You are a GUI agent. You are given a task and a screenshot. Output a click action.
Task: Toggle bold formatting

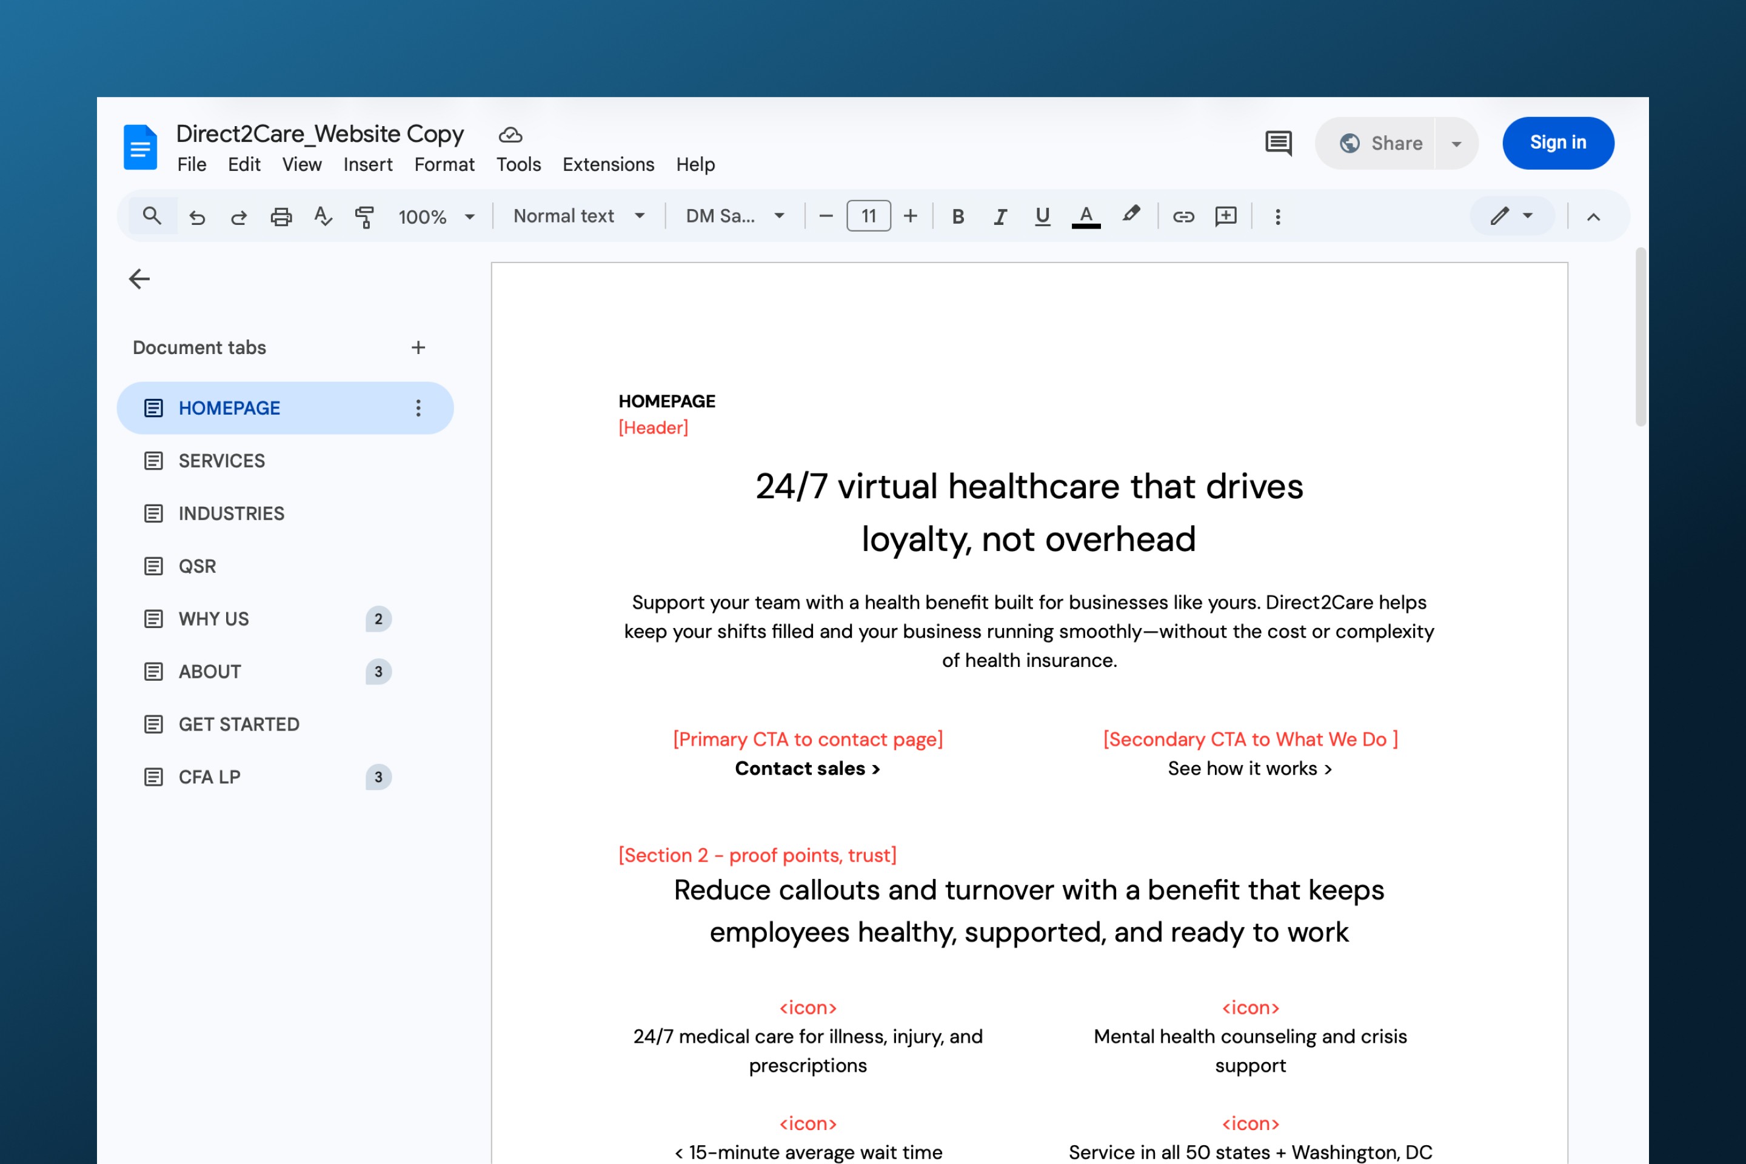click(x=958, y=217)
